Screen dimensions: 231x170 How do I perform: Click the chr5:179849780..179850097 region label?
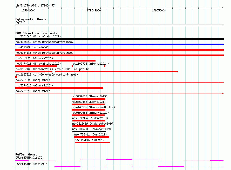point(35,5)
